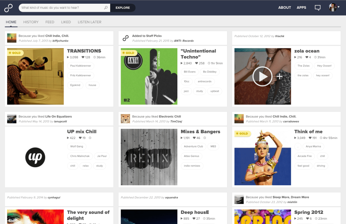Select the Bill Evans tag
This screenshot has width=346, height=224.
coord(190,72)
